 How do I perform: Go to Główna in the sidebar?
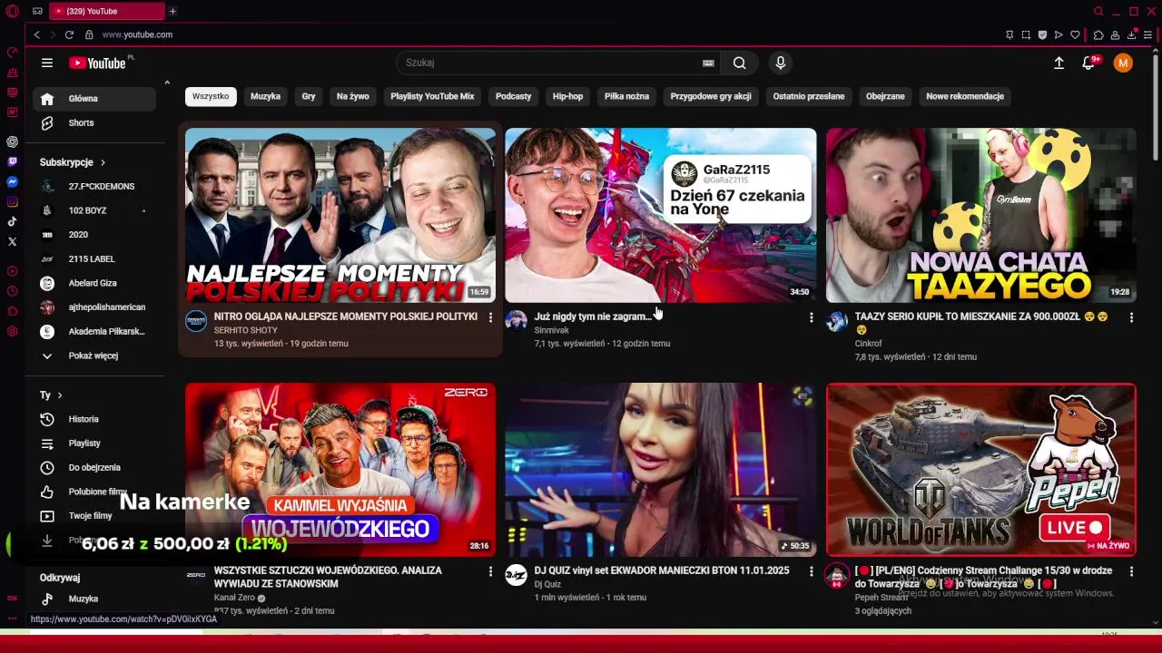(94, 99)
